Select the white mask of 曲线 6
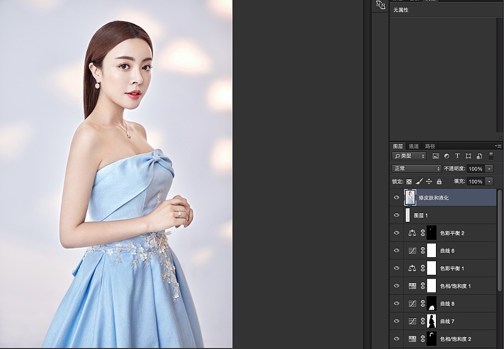 point(432,250)
